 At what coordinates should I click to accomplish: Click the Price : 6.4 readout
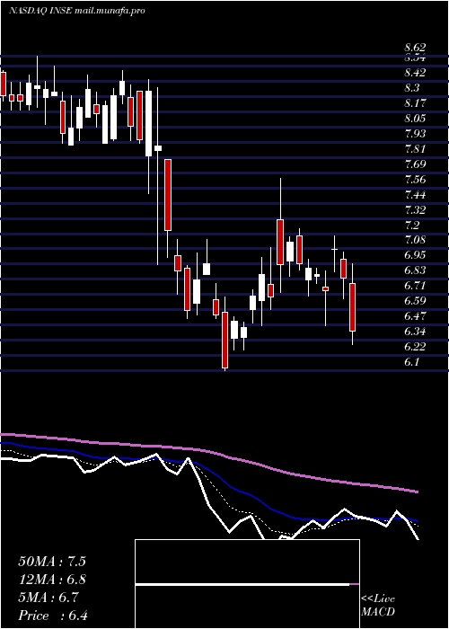53,616
